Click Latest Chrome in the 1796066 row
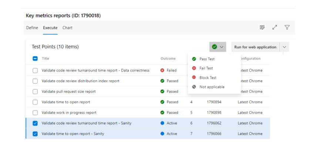This screenshot has width=316, height=147. pos(250,134)
